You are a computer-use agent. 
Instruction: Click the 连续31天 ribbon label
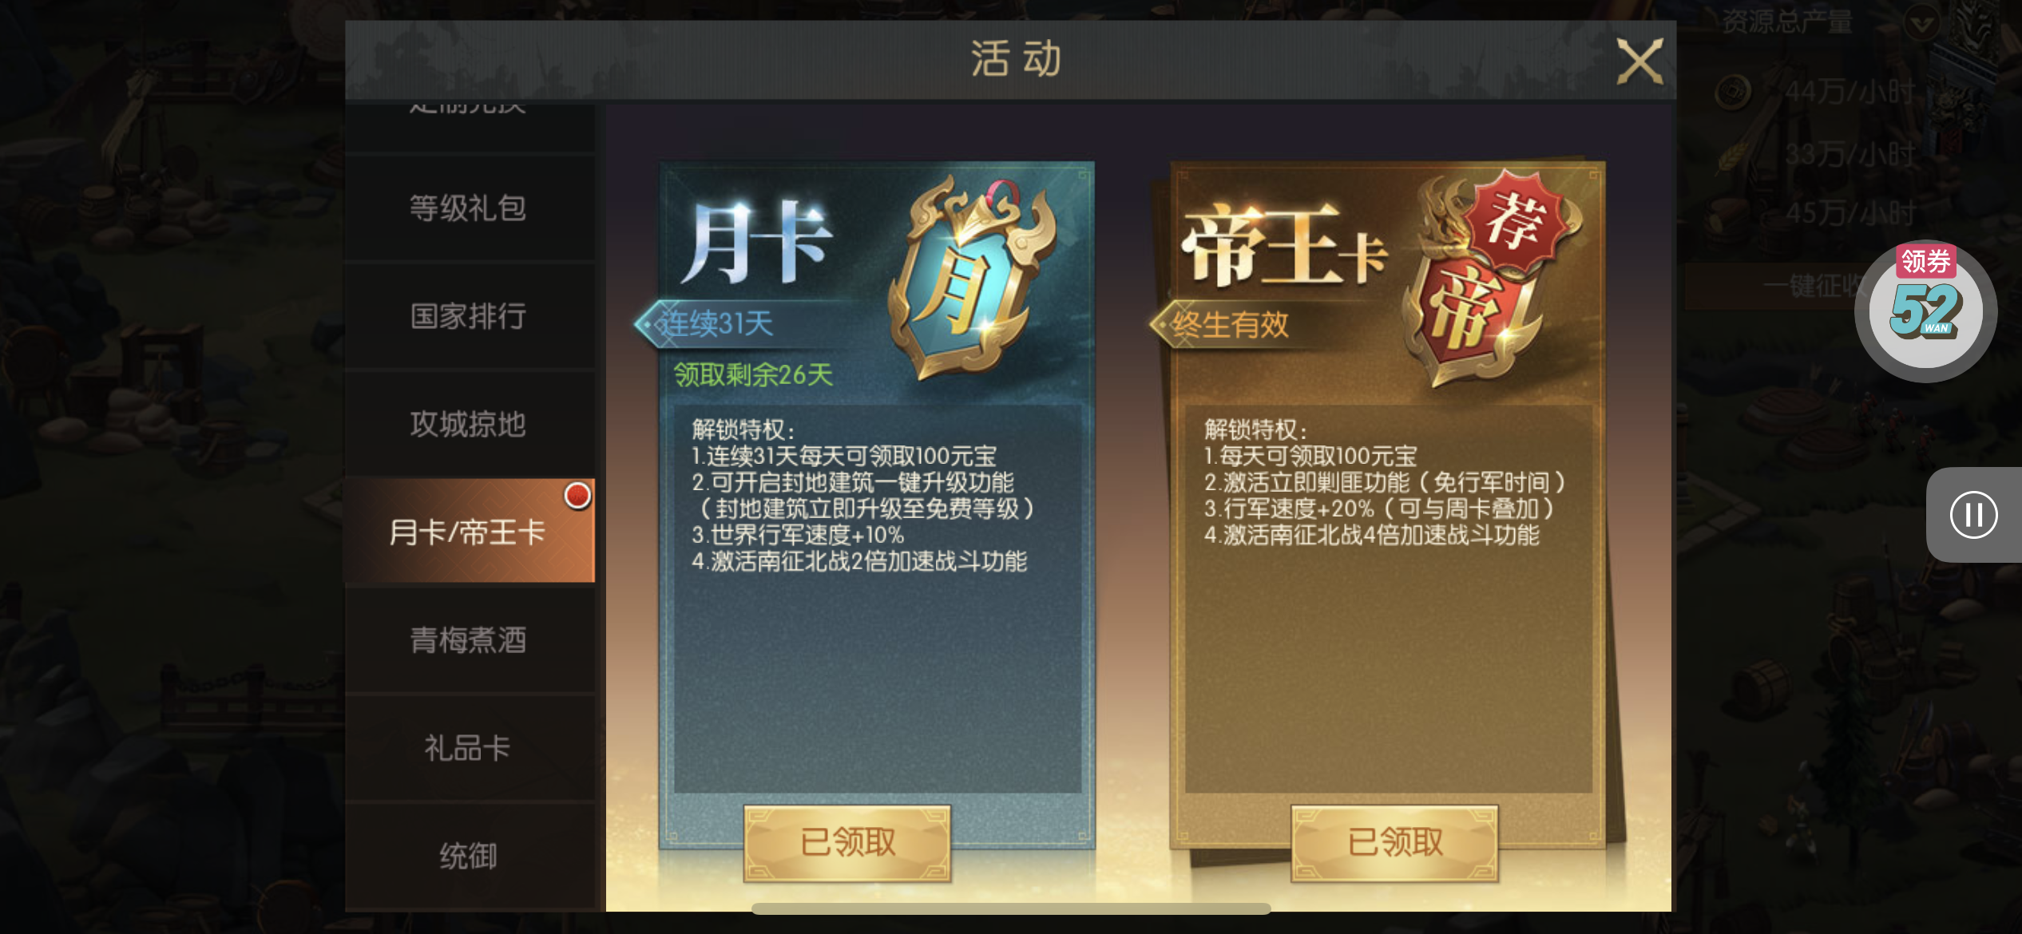pyautogui.click(x=713, y=324)
